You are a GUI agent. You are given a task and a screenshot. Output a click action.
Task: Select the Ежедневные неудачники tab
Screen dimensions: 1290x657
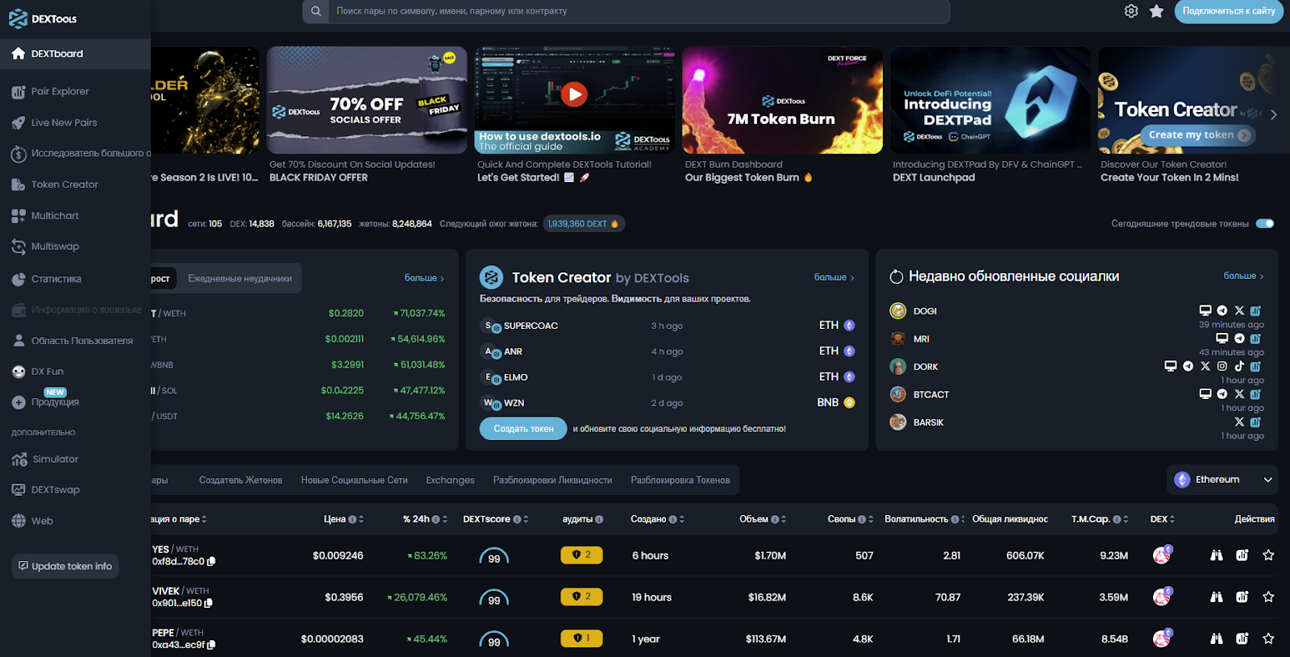pos(240,278)
